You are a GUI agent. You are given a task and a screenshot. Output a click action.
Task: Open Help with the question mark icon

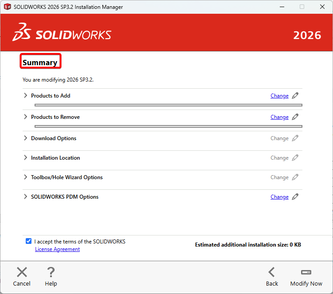pos(51,272)
